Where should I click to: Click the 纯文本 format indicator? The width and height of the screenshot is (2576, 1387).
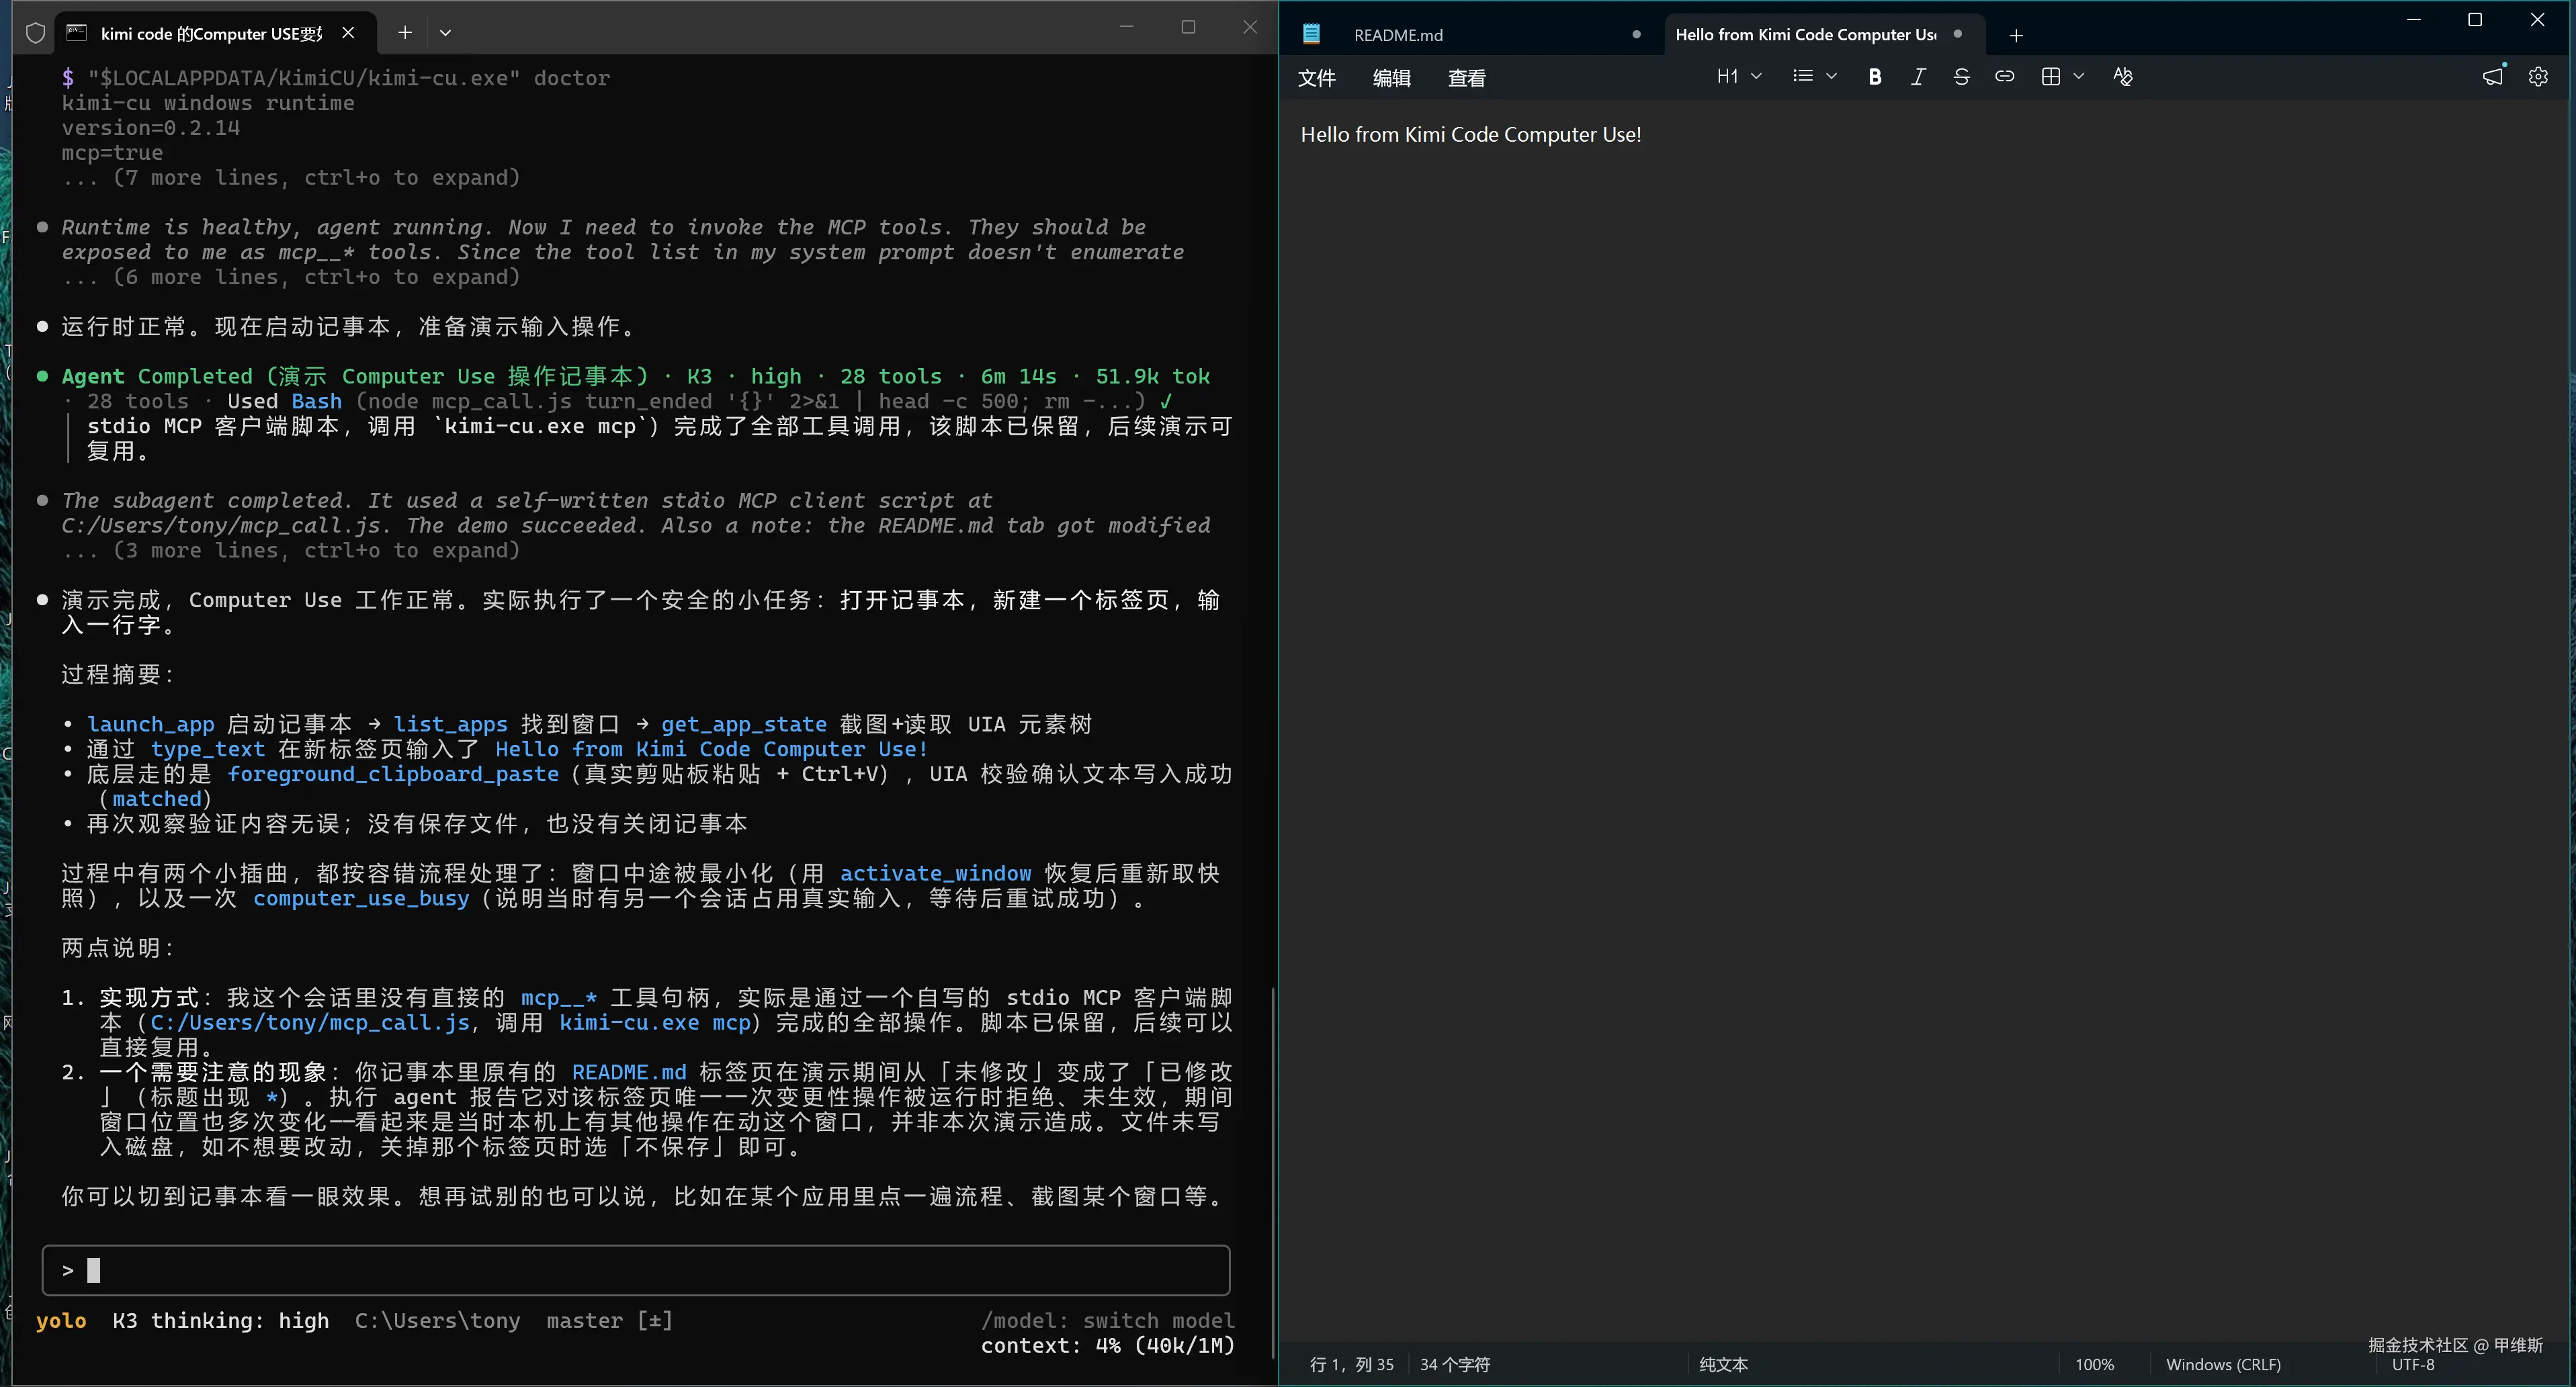pos(1723,1364)
